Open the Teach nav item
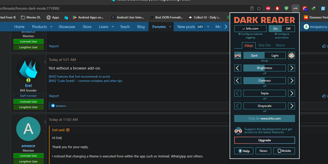Screen dimensions: 328x164 tap(125, 27)
